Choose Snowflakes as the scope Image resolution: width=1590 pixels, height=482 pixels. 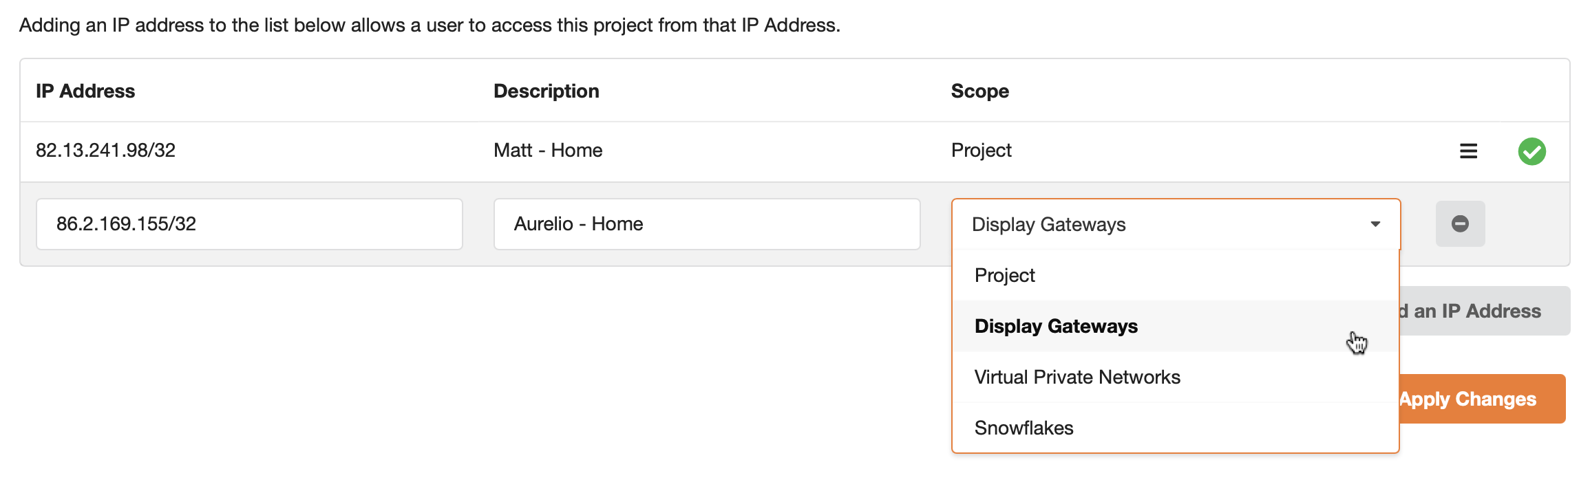pyautogui.click(x=1024, y=427)
